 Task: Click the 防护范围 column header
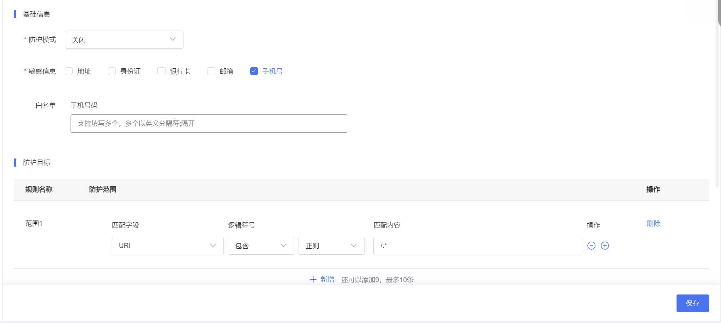(103, 190)
